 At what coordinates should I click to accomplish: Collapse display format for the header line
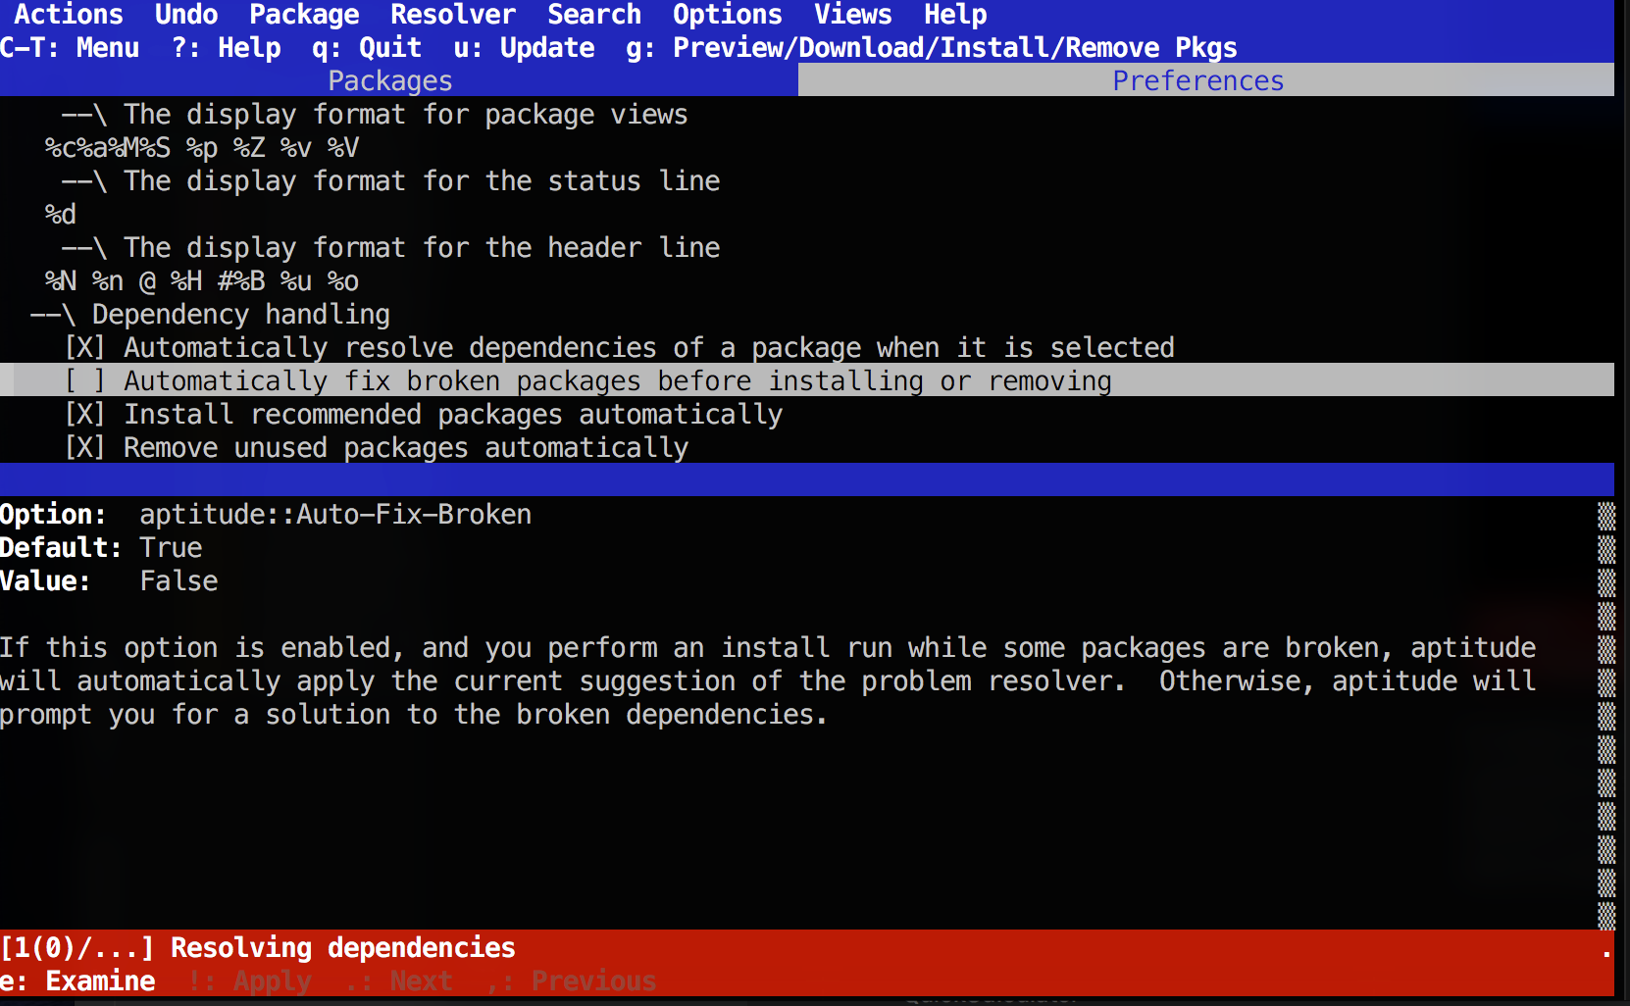coord(83,248)
